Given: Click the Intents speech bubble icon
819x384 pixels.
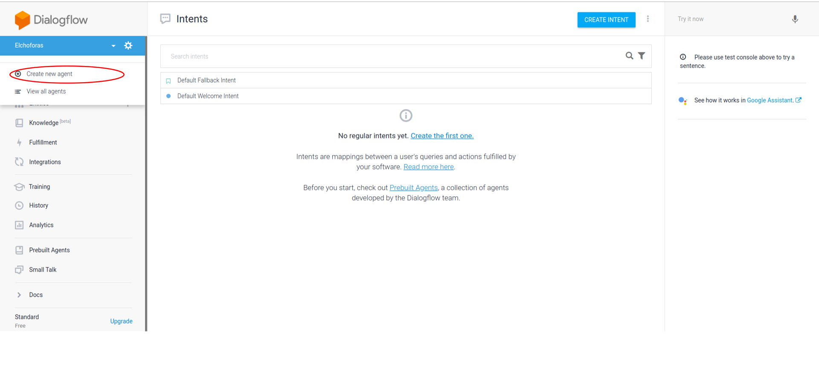Looking at the screenshot, I should point(166,19).
